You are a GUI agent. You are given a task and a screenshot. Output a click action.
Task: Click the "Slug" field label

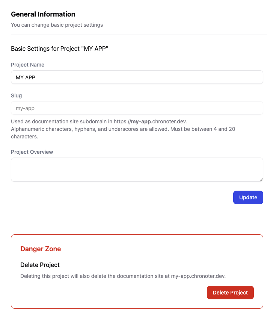16,96
